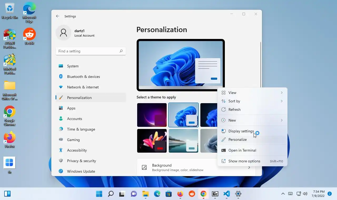Open Recycle Bin desktop icon
Viewport: 337px width, 200px height.
pyautogui.click(x=10, y=11)
